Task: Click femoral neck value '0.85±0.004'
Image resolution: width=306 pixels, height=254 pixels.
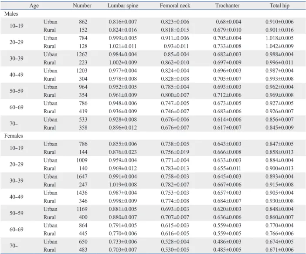Action: (x=176, y=54)
